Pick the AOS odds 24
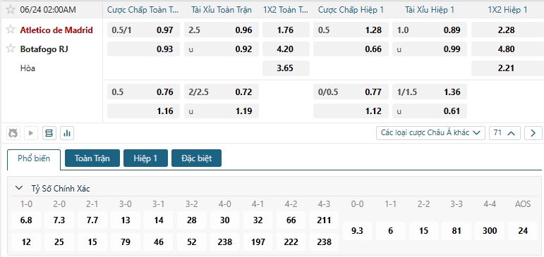The height and width of the screenshot is (257, 544). [x=523, y=231]
